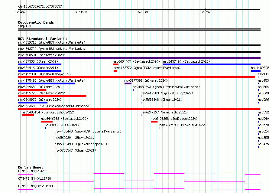
Task: Select the CTNNA3|NM_001127384 transcript label
Action: [x=35, y=178]
